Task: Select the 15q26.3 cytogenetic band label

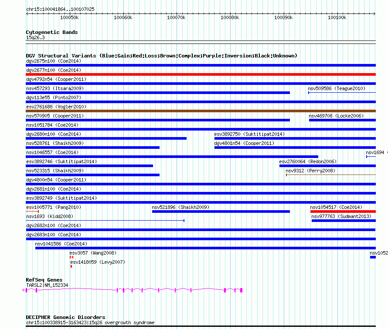Action: pyautogui.click(x=35, y=37)
